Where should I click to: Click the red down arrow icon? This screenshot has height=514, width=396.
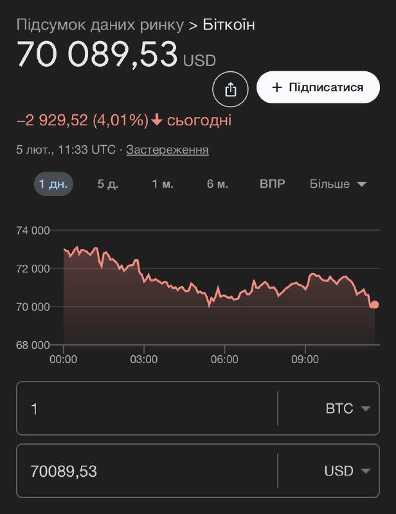pyautogui.click(x=156, y=121)
